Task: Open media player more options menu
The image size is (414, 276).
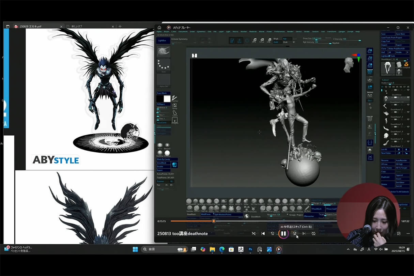Action: (408, 233)
